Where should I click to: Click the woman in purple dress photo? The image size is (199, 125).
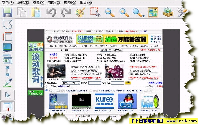point(114,72)
